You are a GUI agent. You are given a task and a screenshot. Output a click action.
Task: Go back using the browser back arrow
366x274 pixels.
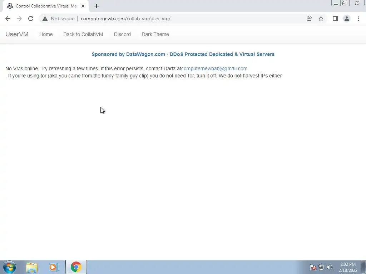coord(8,19)
